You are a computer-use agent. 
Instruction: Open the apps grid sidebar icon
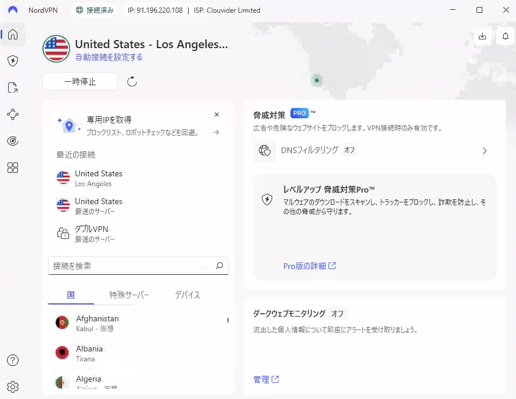tap(13, 168)
